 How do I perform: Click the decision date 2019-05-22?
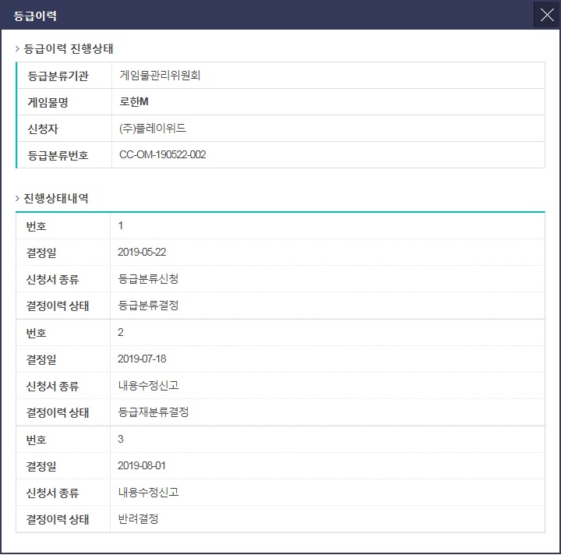click(142, 253)
